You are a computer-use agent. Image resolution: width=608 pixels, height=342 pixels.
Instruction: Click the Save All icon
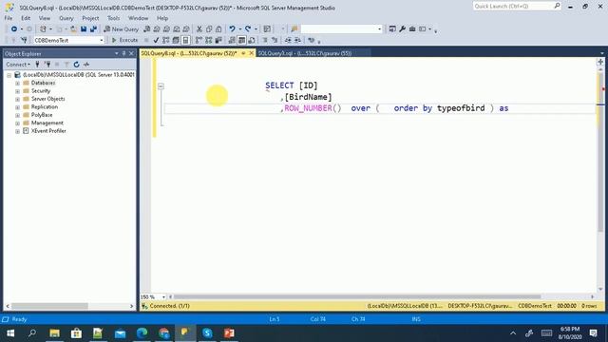tap(93, 29)
